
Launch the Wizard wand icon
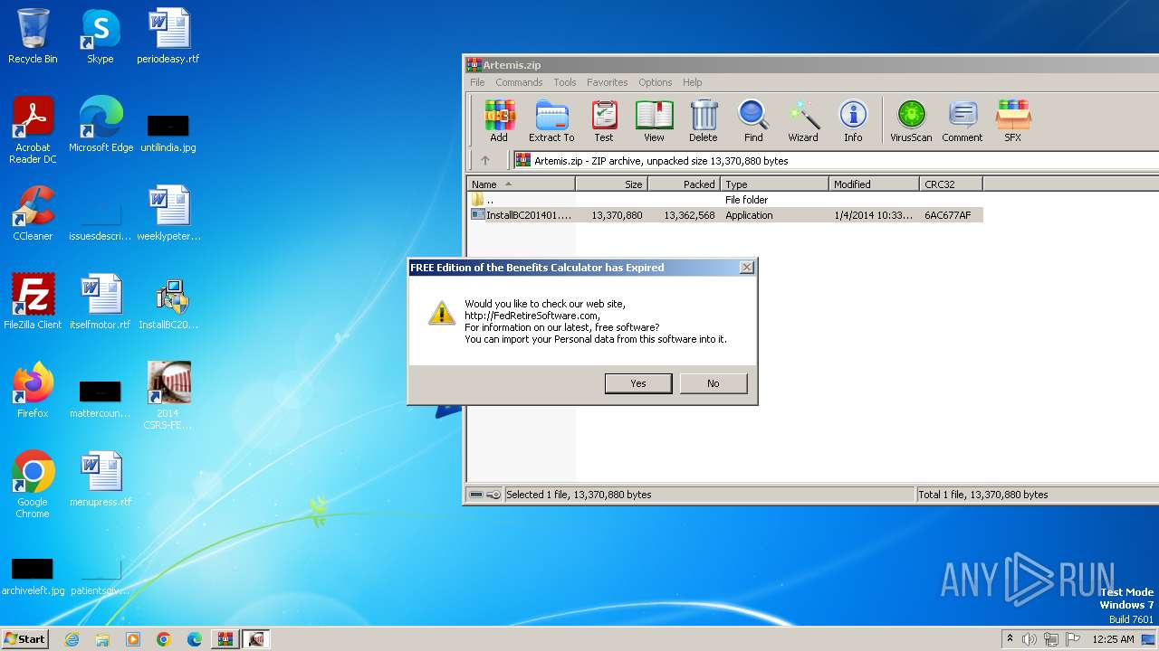(803, 121)
